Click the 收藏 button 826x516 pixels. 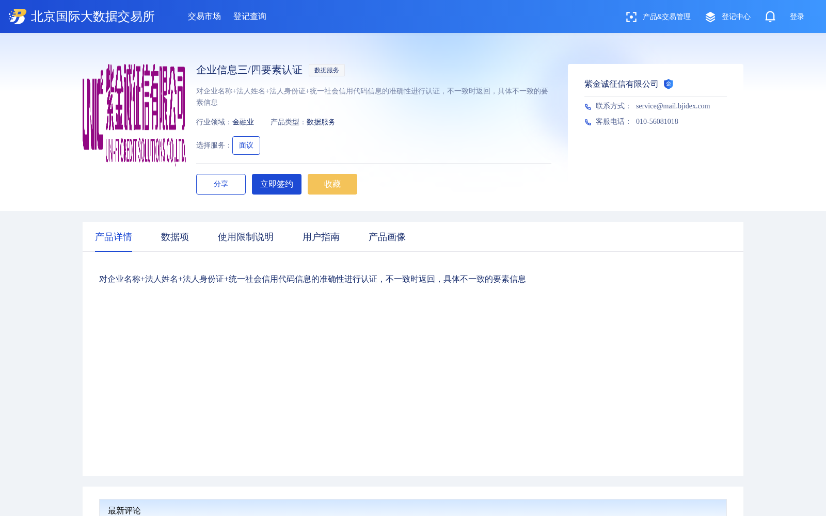332,184
